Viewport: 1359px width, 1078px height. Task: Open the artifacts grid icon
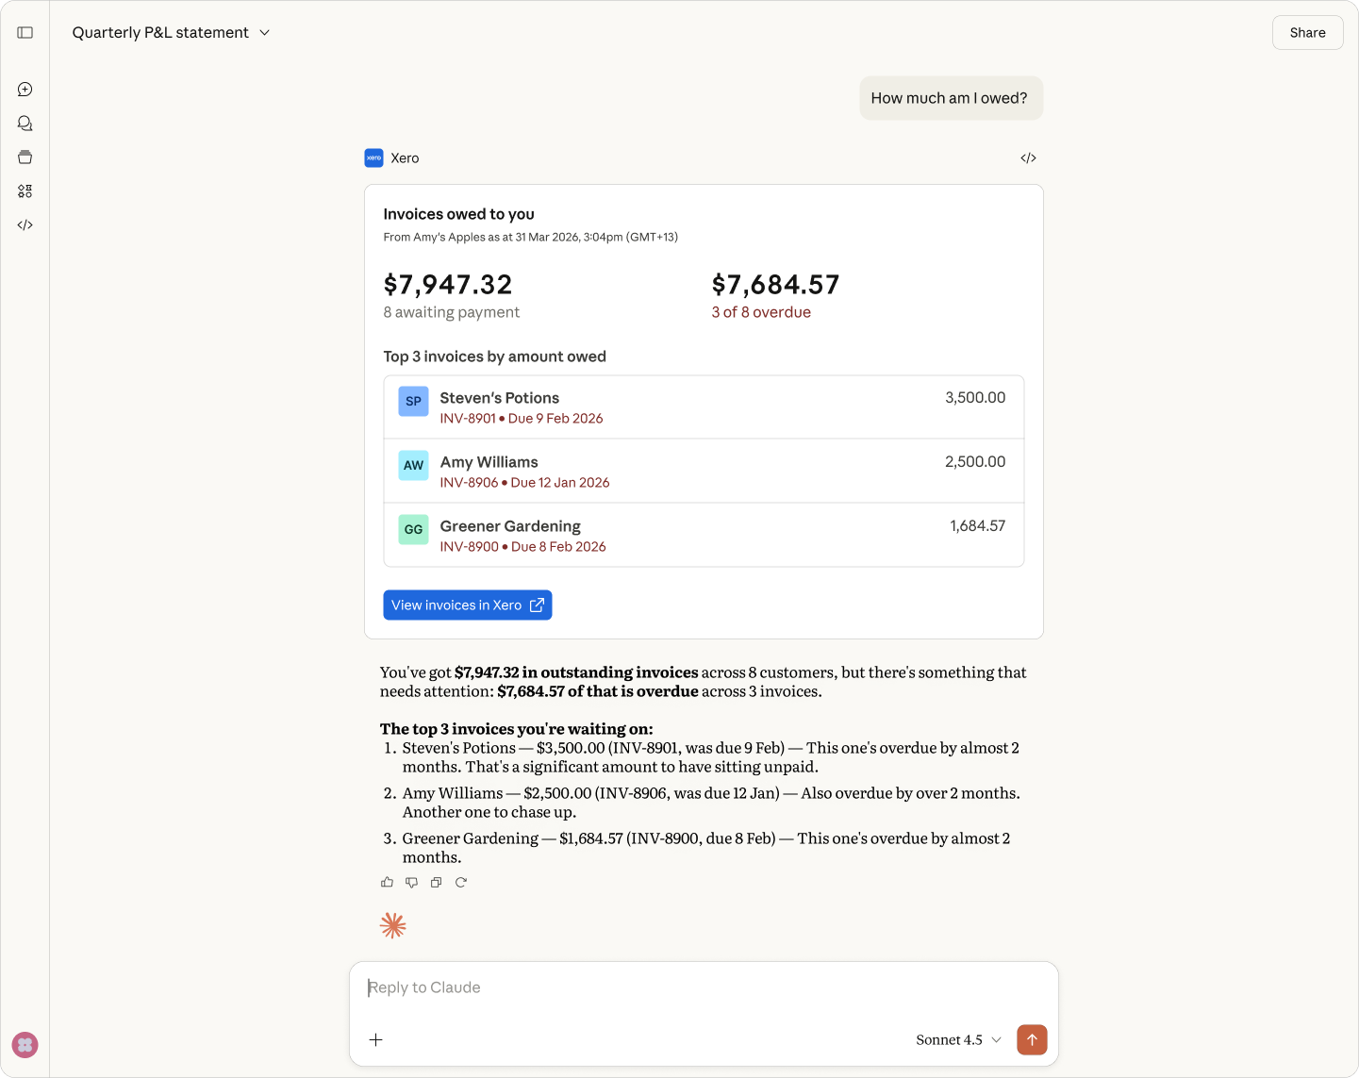[x=25, y=191]
